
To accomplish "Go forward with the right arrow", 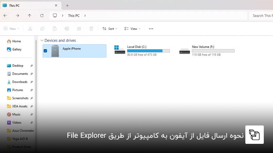I will pos(17,16).
